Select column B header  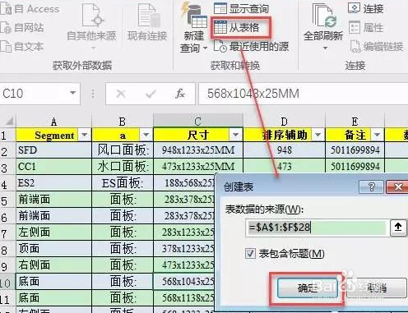(x=123, y=121)
